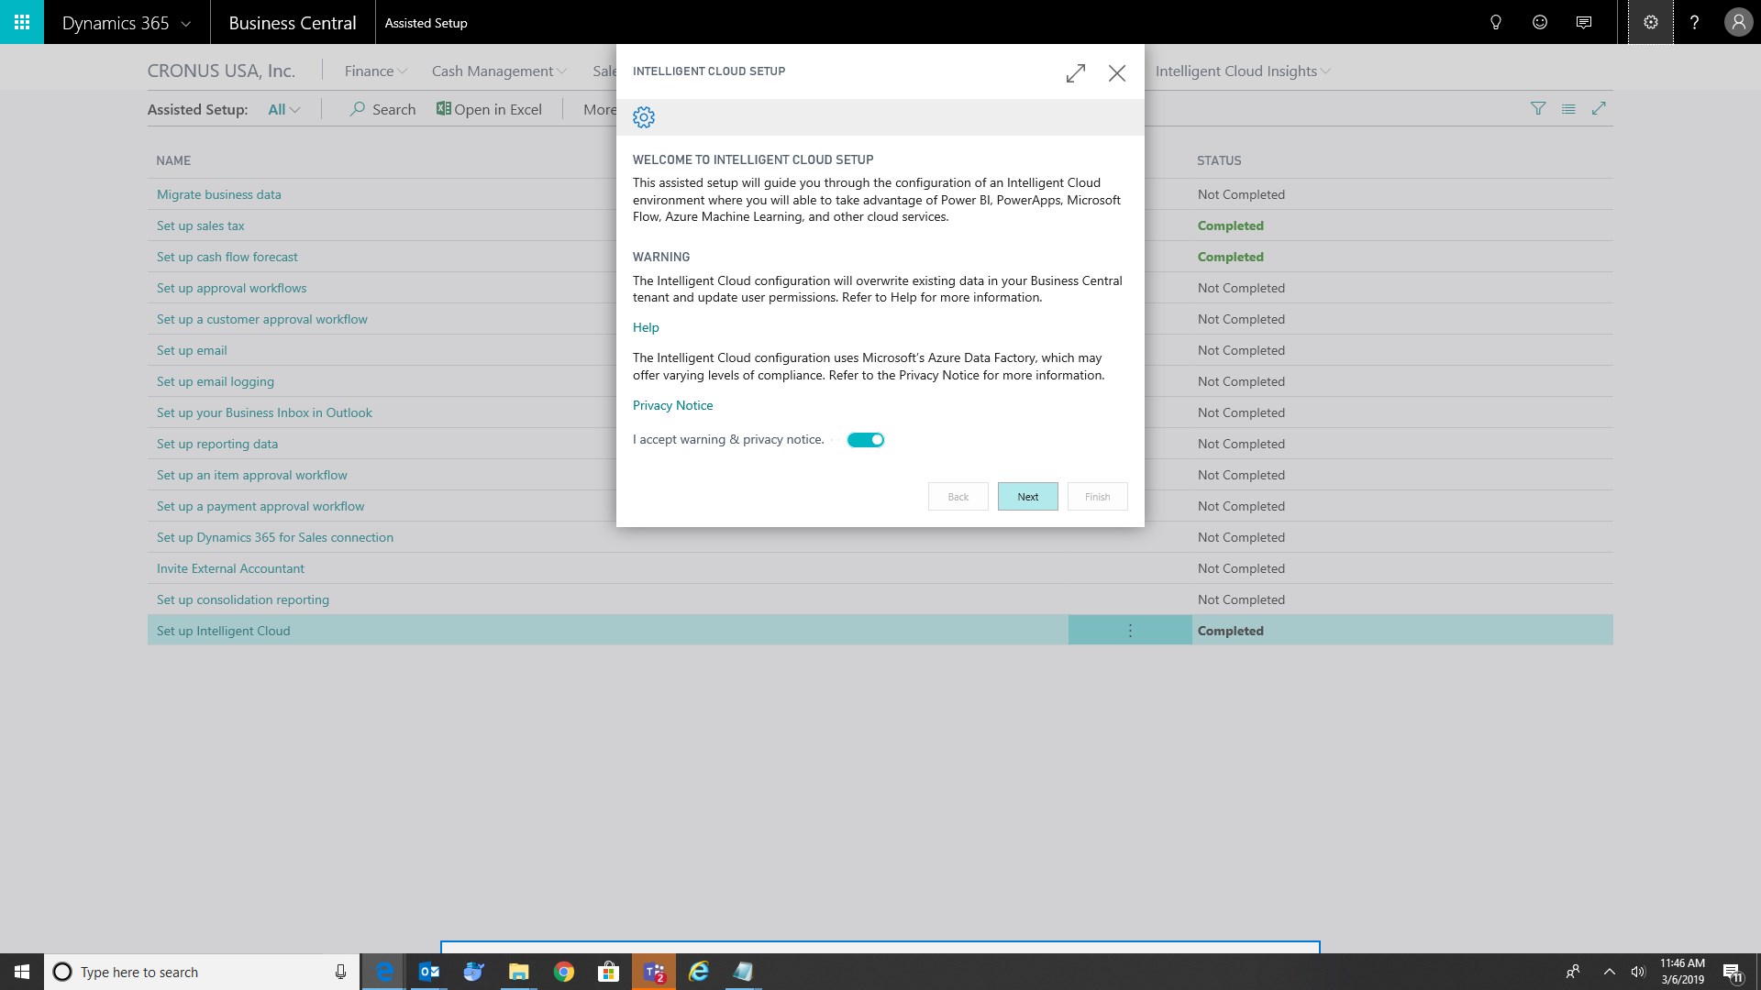Open the Windows Start menu
This screenshot has height=990, width=1761.
[x=22, y=972]
